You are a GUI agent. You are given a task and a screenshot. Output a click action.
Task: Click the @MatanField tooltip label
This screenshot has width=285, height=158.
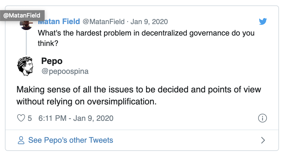pyautogui.click(x=22, y=15)
